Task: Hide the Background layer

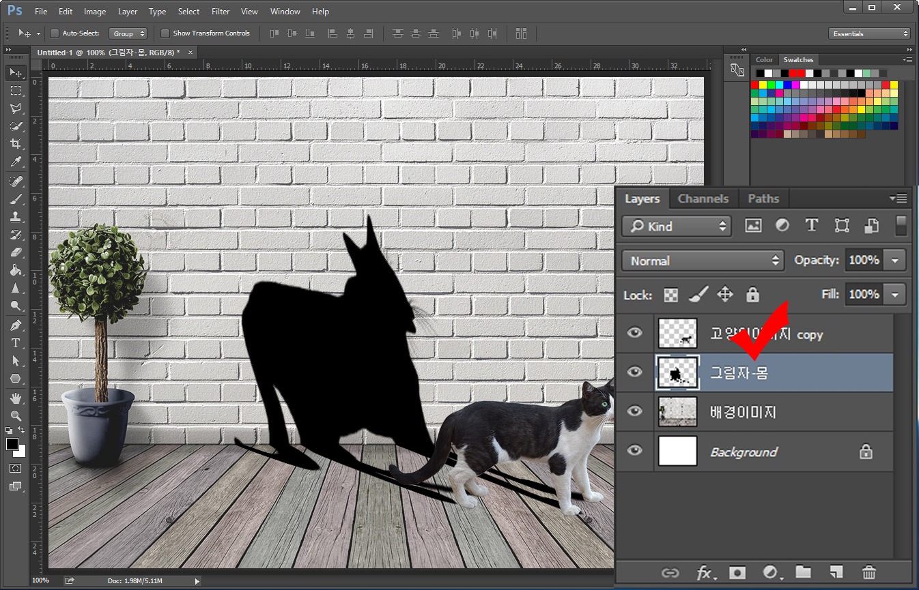Action: pos(635,450)
